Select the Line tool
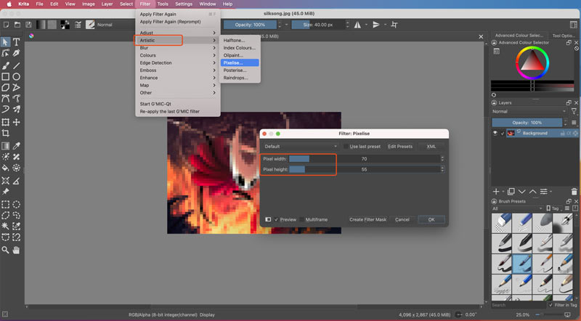Screen dimensions: 581x321 point(16,65)
